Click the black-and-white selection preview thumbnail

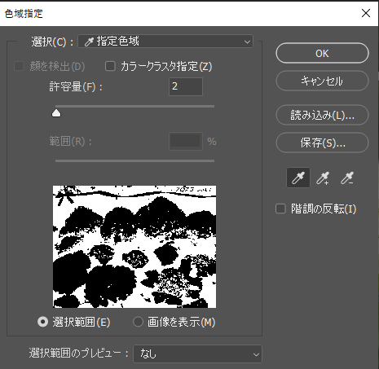click(x=134, y=247)
